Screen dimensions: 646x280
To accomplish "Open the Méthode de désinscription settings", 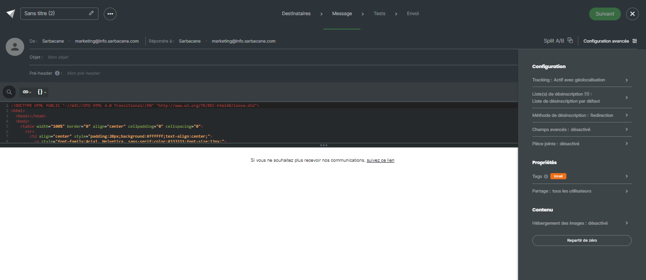I will click(582, 115).
